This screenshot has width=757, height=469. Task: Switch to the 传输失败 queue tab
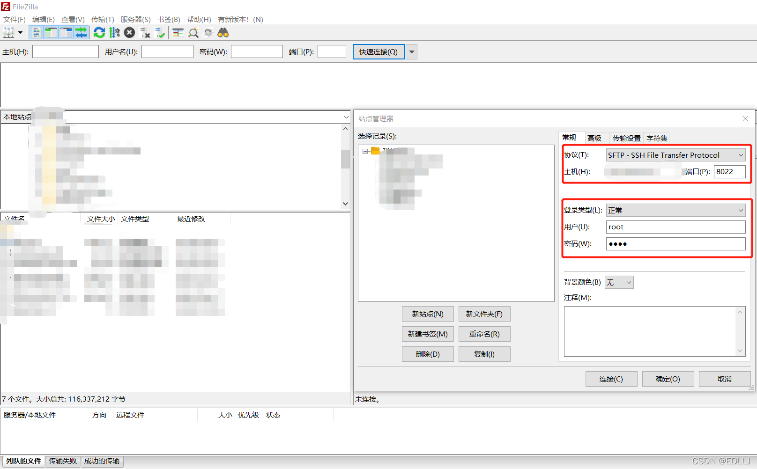coord(63,461)
